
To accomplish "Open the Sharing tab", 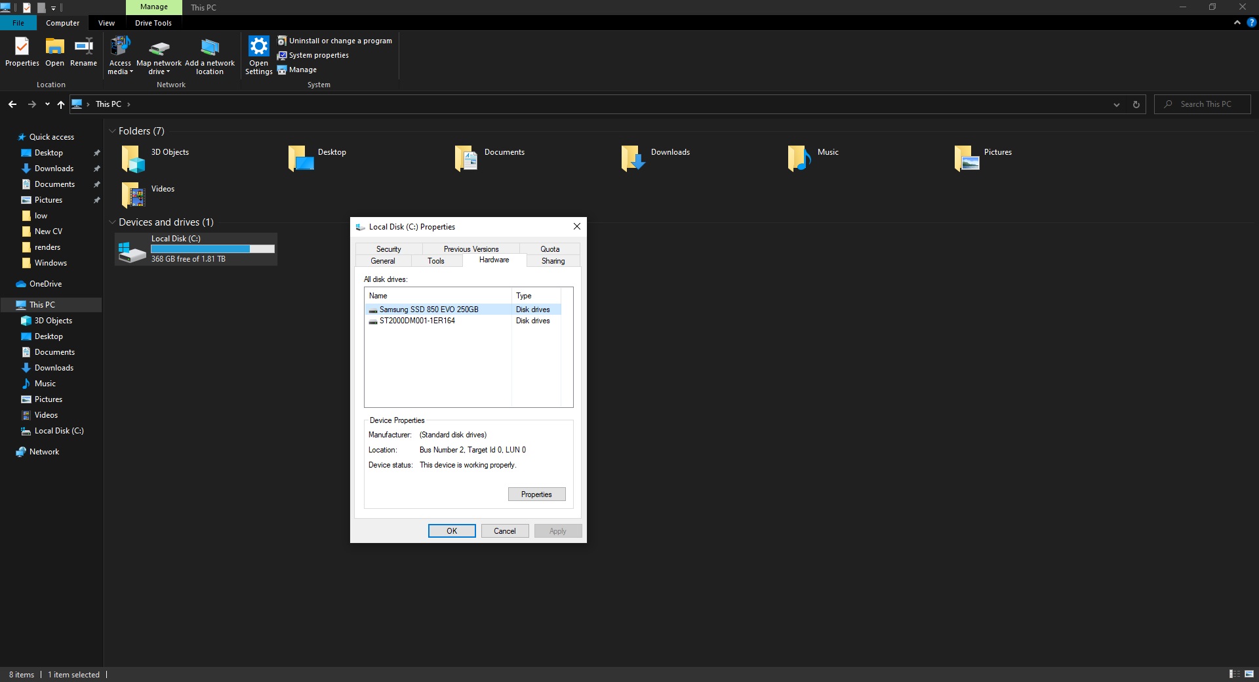I will [x=553, y=261].
